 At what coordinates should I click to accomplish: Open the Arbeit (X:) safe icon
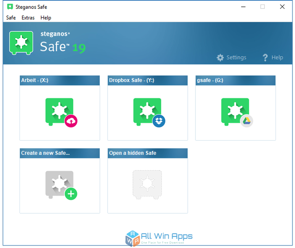pyautogui.click(x=59, y=112)
